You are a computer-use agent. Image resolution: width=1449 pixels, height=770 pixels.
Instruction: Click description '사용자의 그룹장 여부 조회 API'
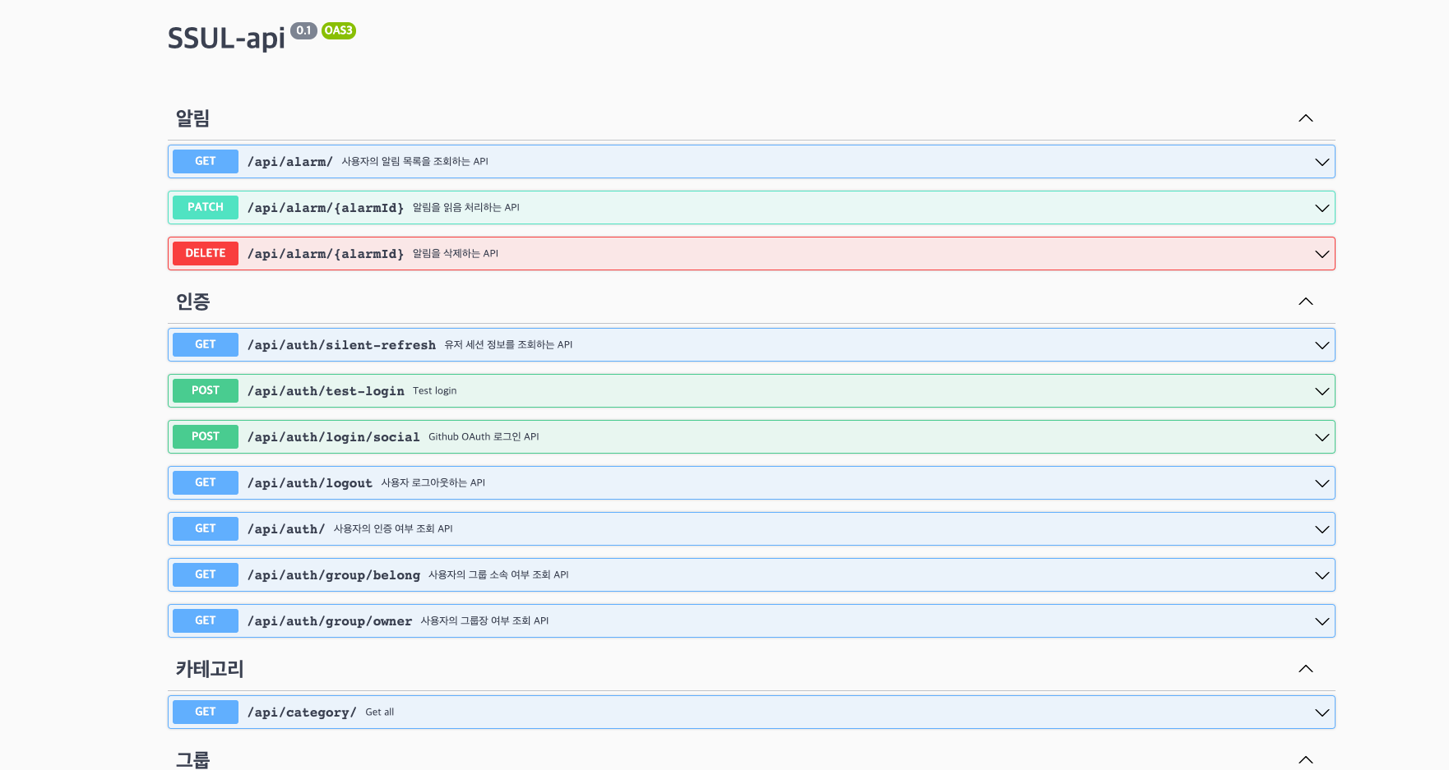(x=484, y=620)
